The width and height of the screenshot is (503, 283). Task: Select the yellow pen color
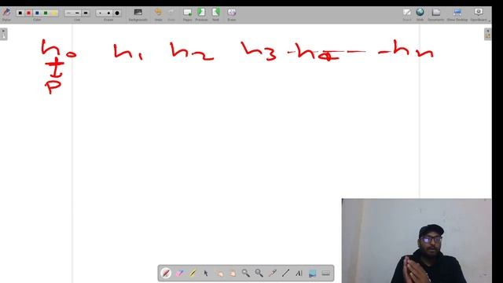[x=54, y=13]
